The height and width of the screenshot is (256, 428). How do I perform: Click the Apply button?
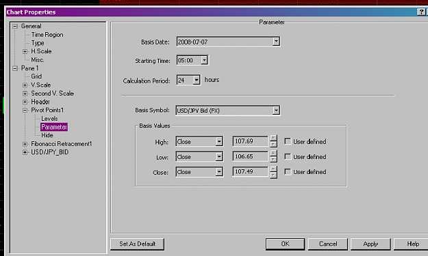(370, 244)
